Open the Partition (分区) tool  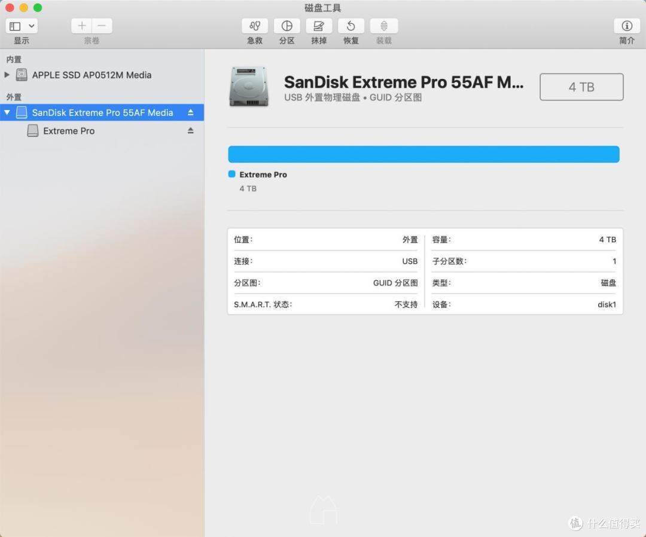click(287, 26)
